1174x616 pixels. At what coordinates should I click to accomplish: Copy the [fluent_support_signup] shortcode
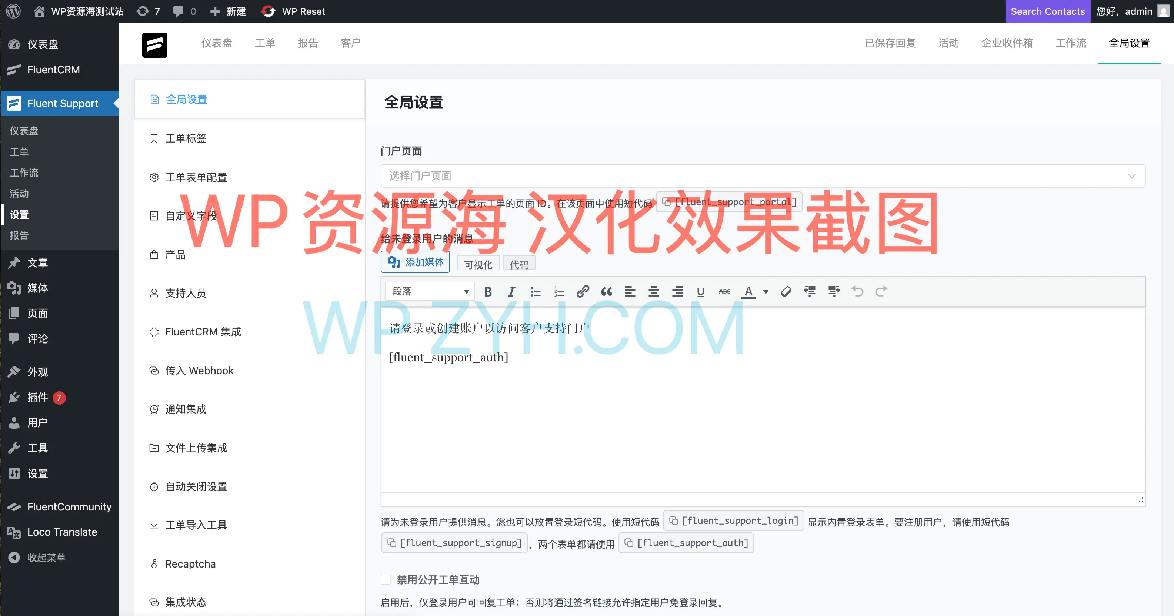coord(454,543)
